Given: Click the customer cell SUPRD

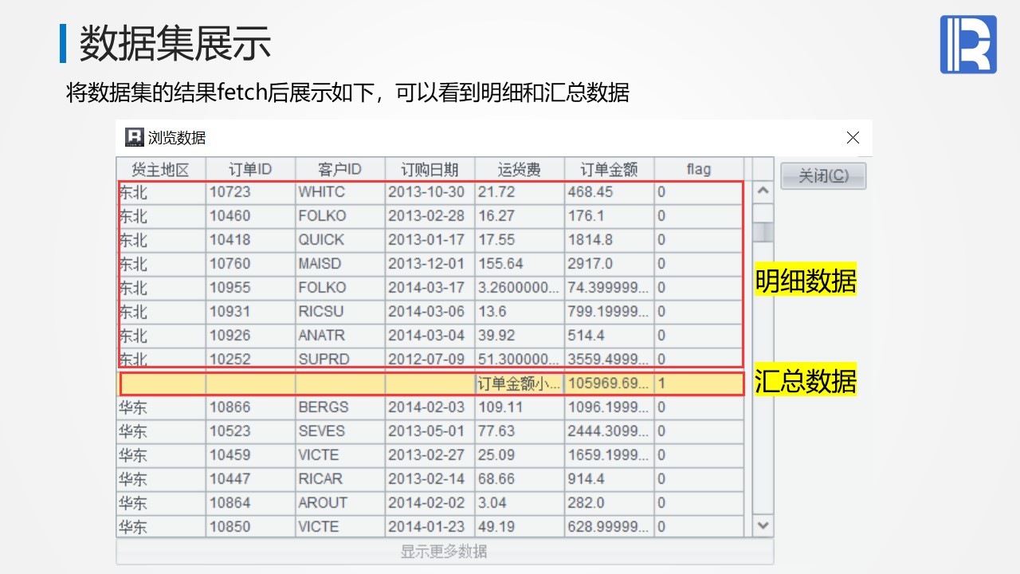Looking at the screenshot, I should (x=340, y=359).
